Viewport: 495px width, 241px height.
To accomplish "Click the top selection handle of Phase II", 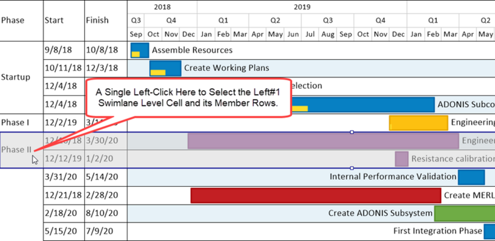I will [352, 132].
